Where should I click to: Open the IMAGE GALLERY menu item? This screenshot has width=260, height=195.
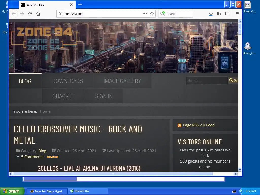122,81
